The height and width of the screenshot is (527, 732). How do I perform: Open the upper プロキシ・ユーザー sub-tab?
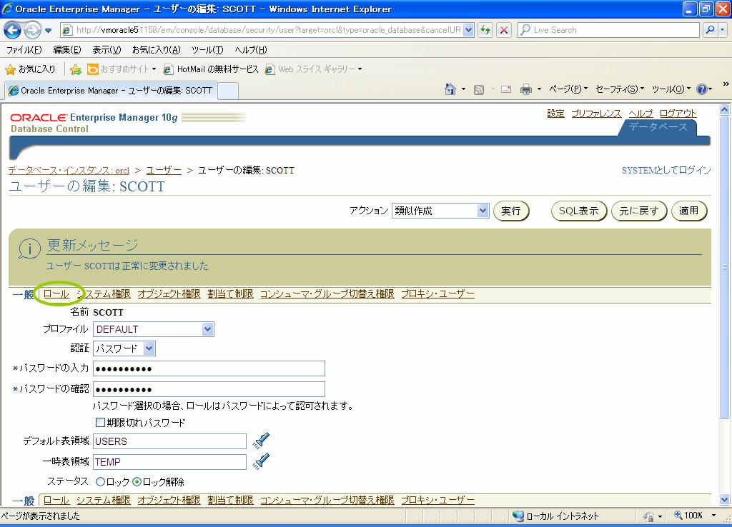point(438,293)
